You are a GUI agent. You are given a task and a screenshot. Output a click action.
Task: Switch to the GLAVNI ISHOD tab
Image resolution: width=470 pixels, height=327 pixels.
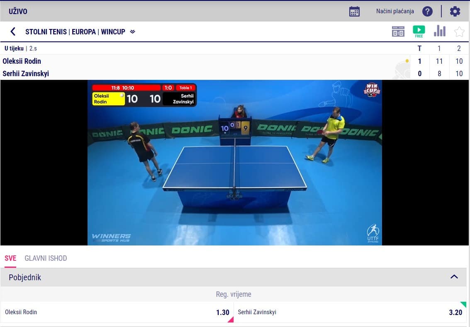(x=46, y=258)
